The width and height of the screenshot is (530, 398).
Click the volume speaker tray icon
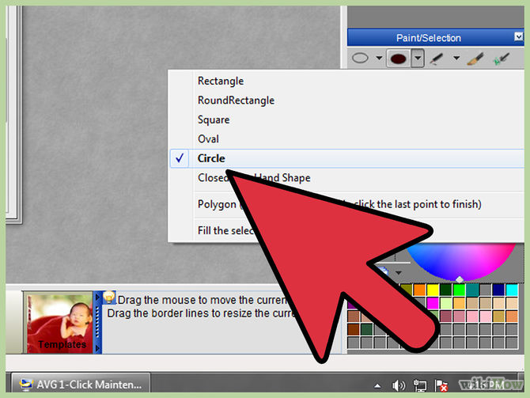(x=399, y=385)
